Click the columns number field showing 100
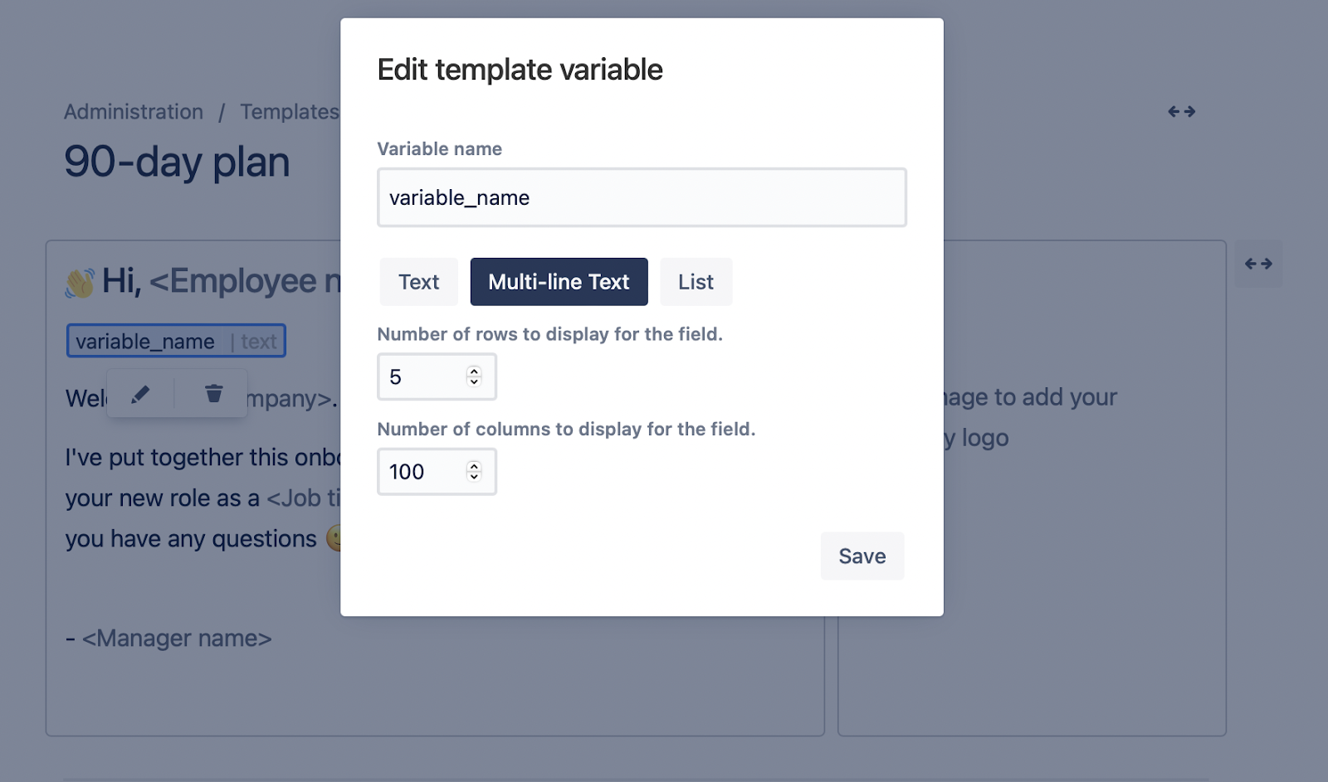 point(419,471)
